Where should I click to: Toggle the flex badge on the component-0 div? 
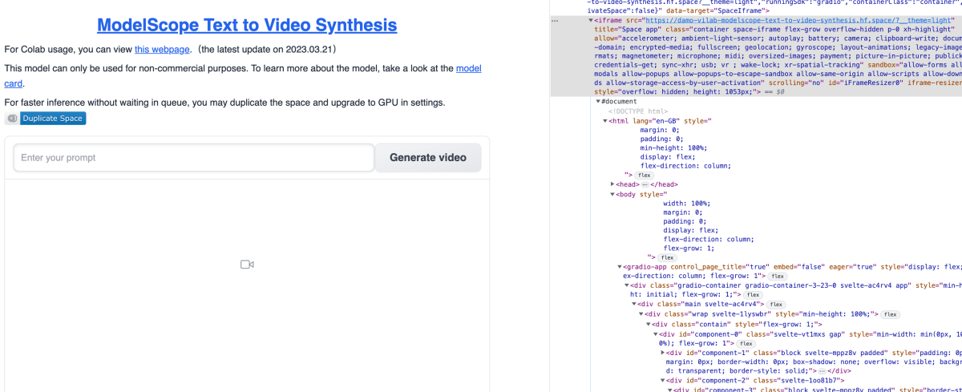click(x=746, y=343)
